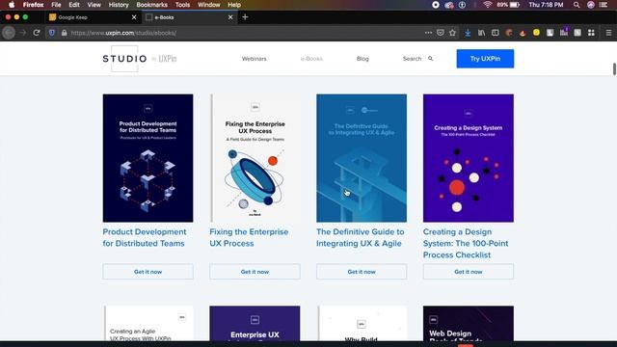Click the battery status indicator
The image size is (617, 347).
[x=508, y=5]
